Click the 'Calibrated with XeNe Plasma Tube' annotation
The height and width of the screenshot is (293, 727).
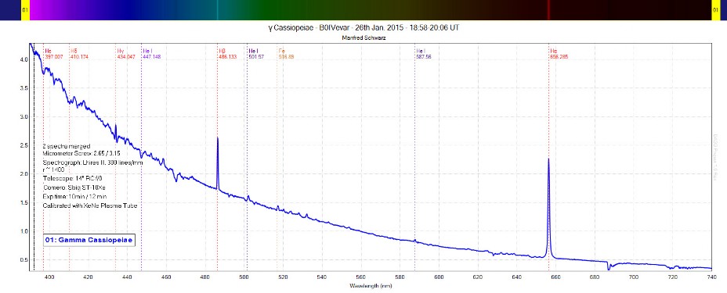pos(90,205)
